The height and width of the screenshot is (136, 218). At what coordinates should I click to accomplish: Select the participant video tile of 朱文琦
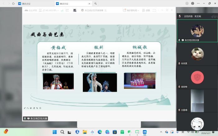[197, 30]
